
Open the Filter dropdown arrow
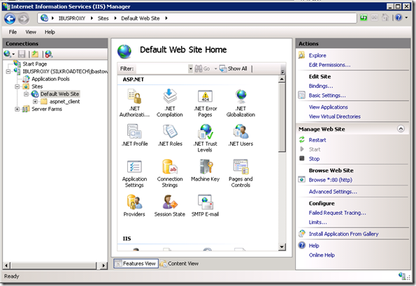coord(190,69)
